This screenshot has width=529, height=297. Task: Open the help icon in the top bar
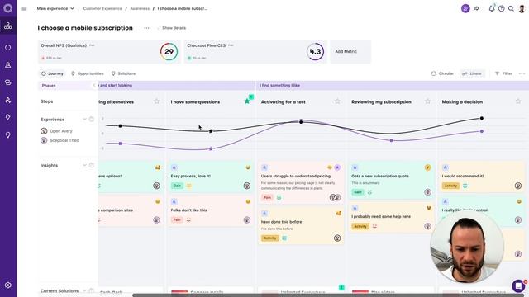pos(502,9)
